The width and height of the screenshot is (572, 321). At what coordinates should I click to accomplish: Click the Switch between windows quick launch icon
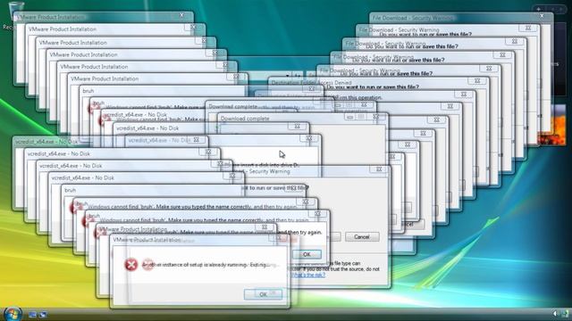tap(42, 315)
